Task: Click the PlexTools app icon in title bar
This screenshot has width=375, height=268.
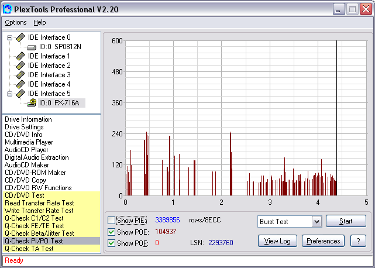Action: pos(7,9)
